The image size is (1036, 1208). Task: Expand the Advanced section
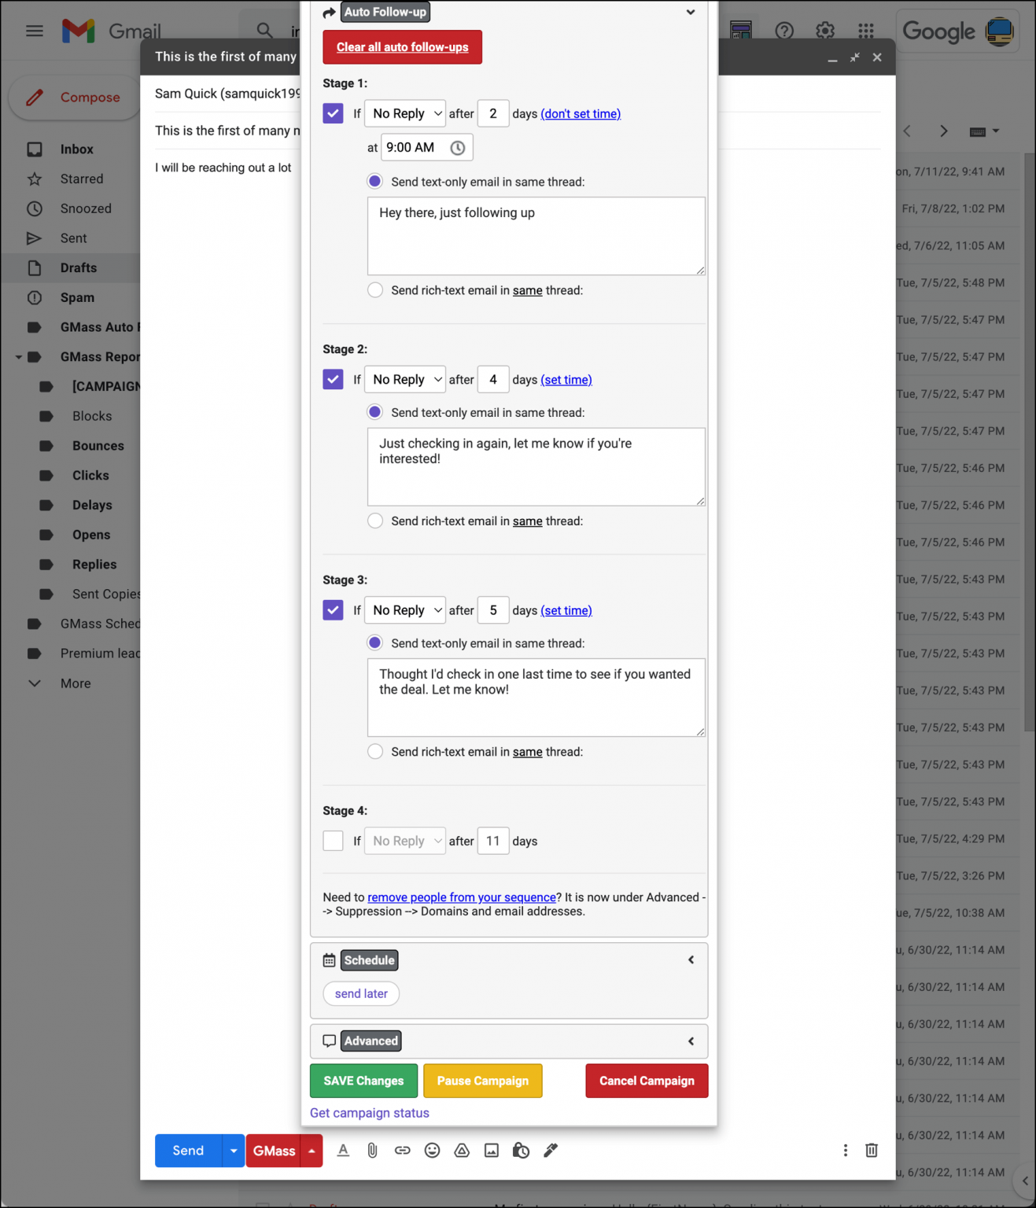[x=690, y=1040]
